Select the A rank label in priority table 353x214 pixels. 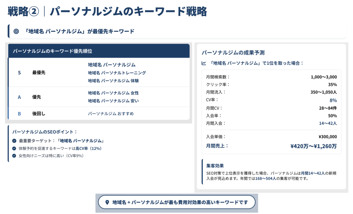(19, 97)
